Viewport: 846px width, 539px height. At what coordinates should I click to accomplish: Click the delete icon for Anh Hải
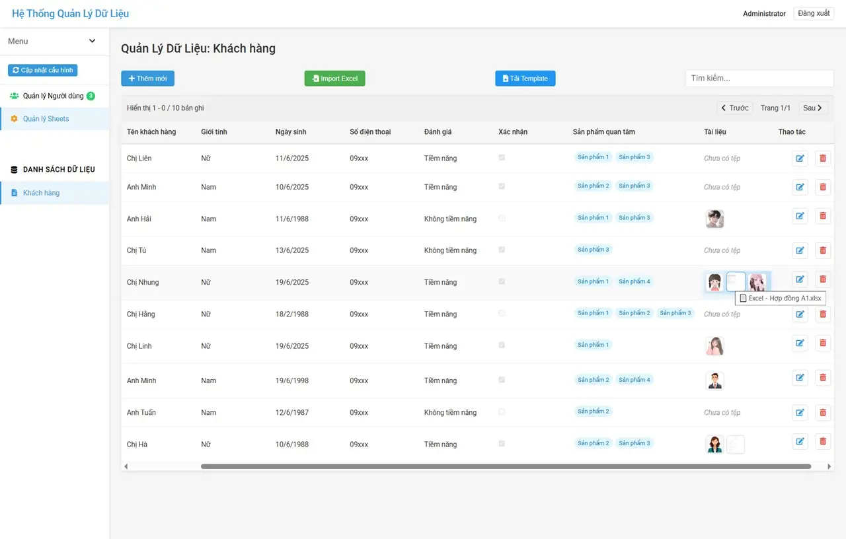coord(822,215)
